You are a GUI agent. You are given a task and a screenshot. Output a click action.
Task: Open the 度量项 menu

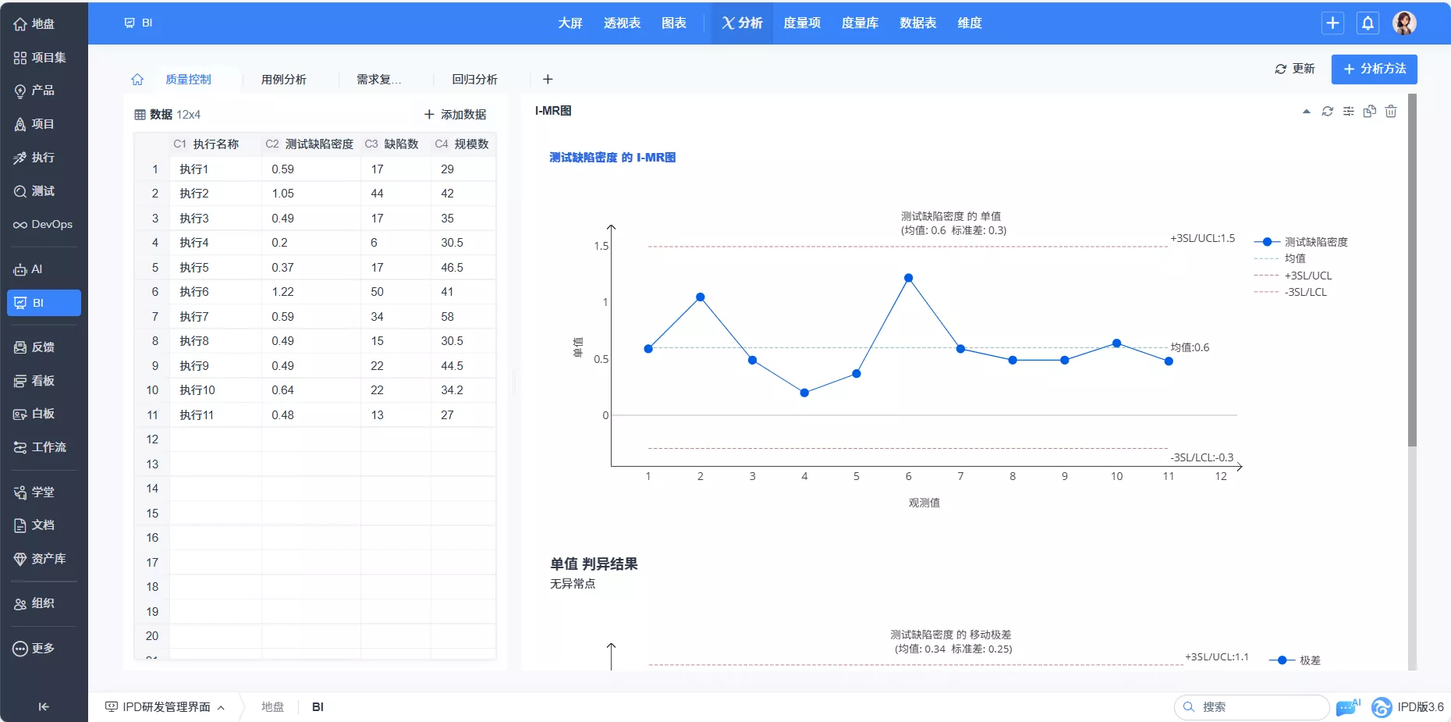coord(802,23)
